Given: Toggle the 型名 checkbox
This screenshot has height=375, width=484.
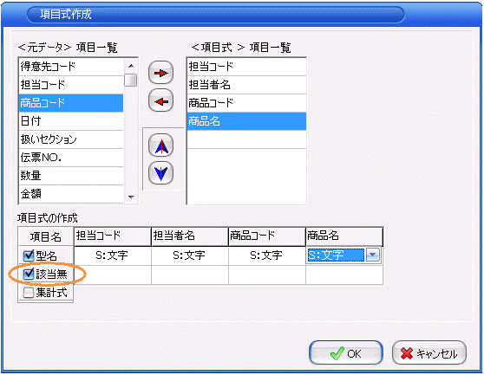Looking at the screenshot, I should click(29, 255).
